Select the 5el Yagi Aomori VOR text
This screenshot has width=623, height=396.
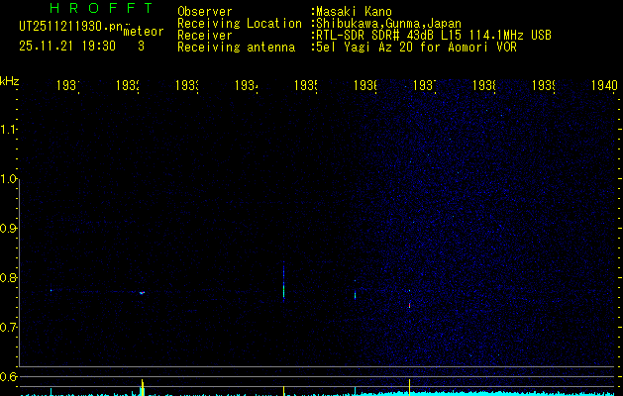click(416, 48)
